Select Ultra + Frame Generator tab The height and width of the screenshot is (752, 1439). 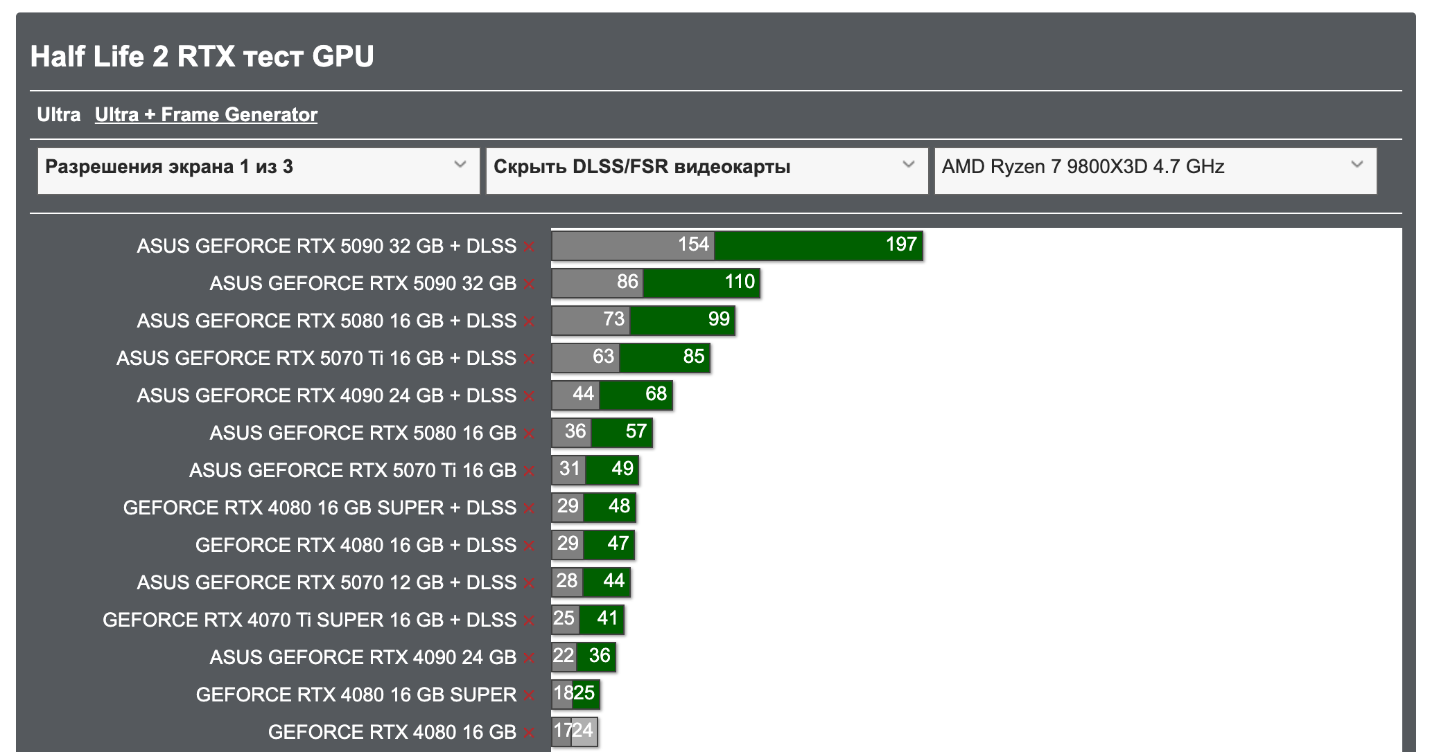(x=206, y=115)
